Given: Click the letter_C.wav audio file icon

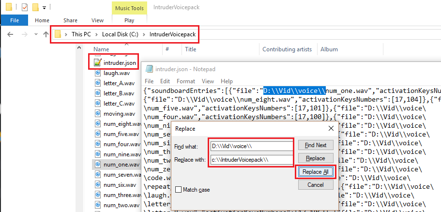Looking at the screenshot, I should tap(98, 104).
